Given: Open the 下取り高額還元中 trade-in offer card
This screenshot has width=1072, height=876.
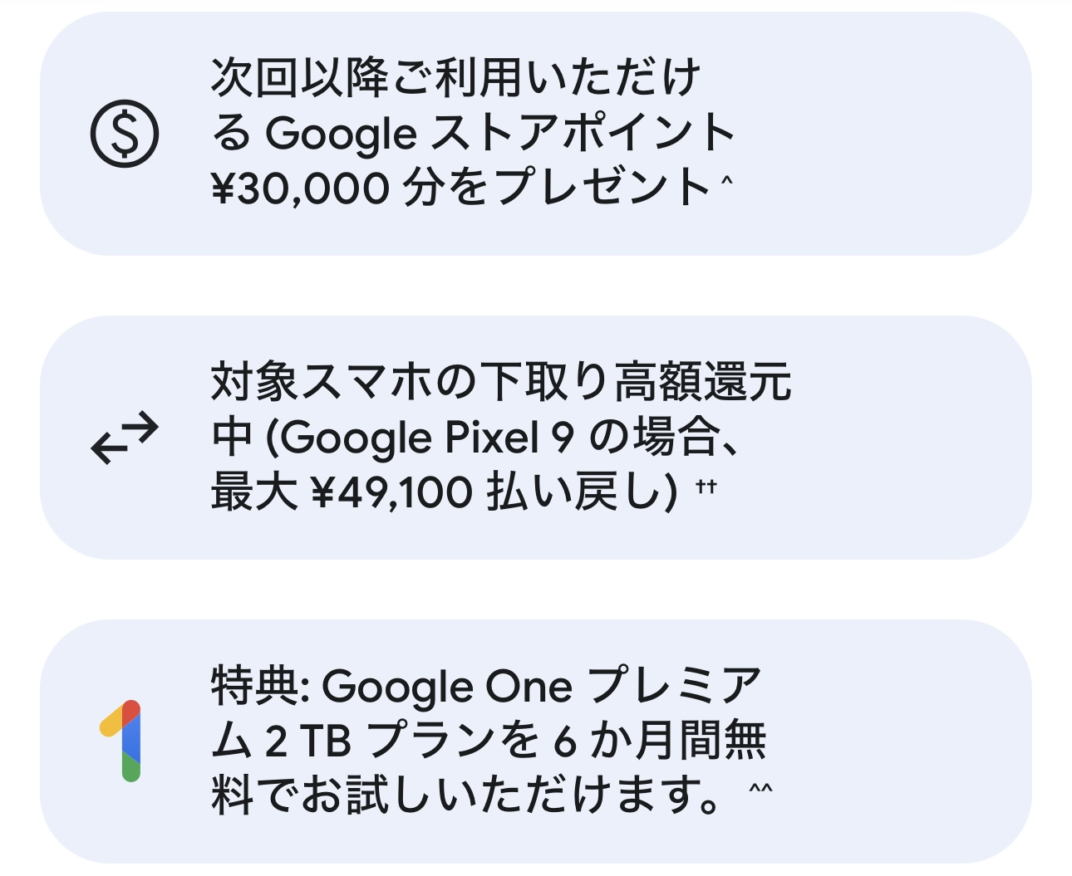Looking at the screenshot, I should pyautogui.click(x=536, y=438).
